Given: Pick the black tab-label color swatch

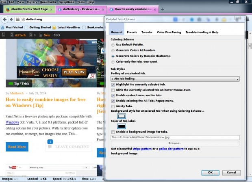Looking at the screenshot, I should (122, 126).
